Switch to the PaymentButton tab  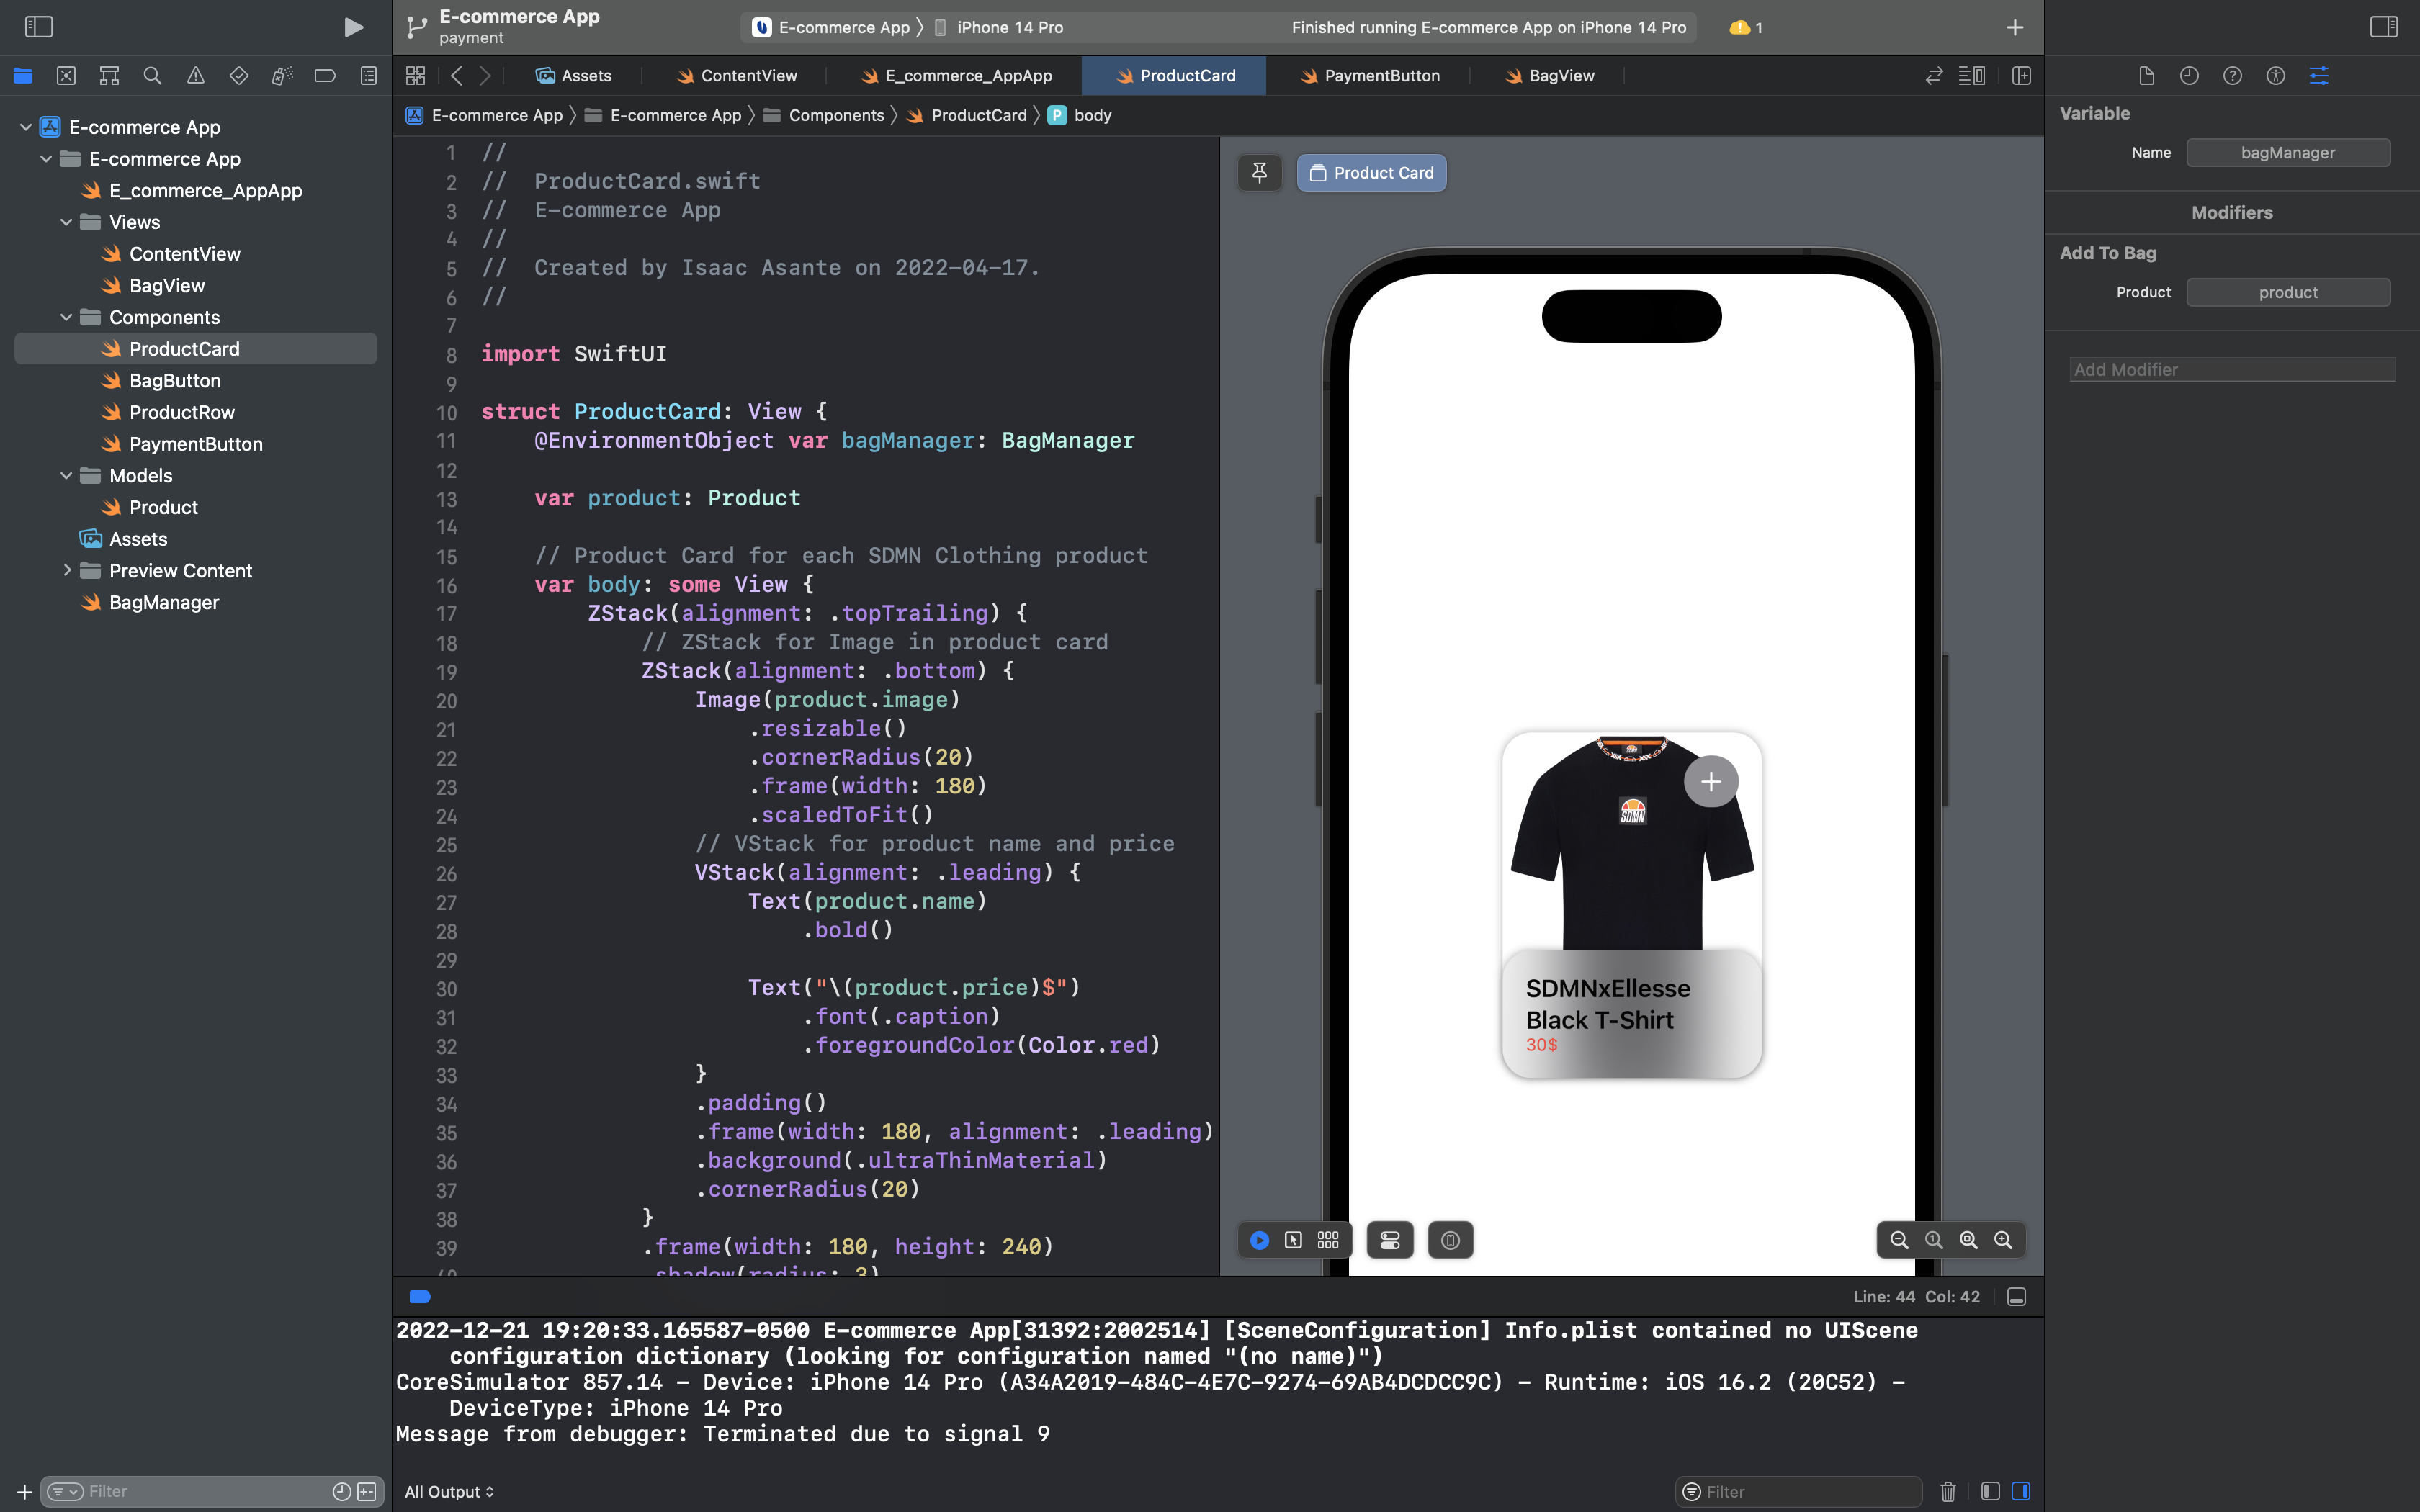[x=1370, y=76]
